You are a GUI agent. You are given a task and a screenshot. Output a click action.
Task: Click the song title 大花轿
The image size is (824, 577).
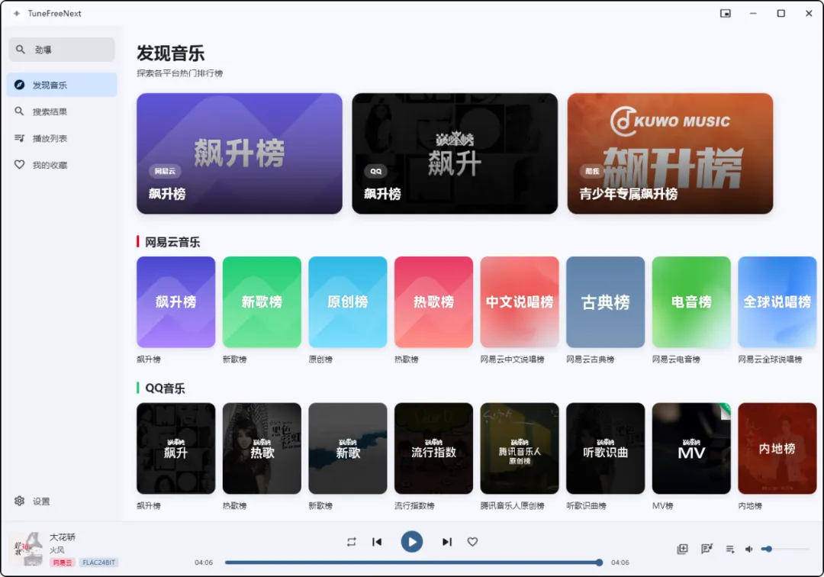click(x=63, y=537)
